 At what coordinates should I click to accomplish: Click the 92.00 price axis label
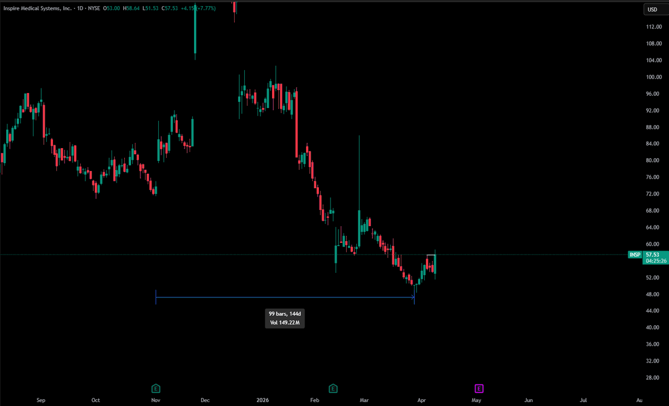pos(653,110)
